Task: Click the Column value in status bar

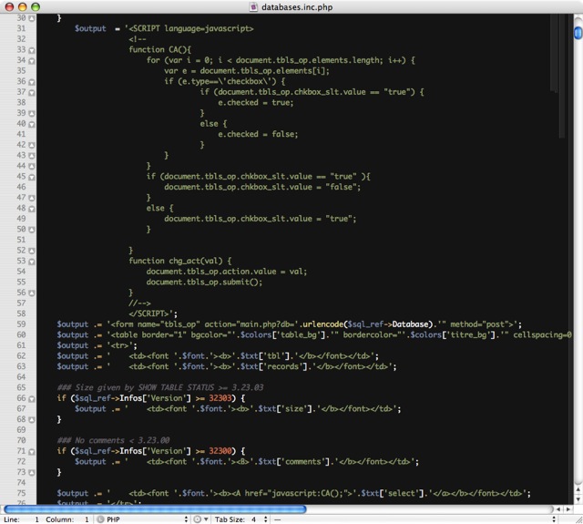Action: [87, 519]
